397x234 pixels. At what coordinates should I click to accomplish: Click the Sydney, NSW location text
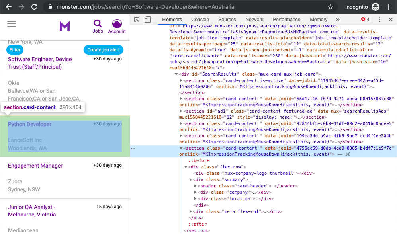[24, 189]
